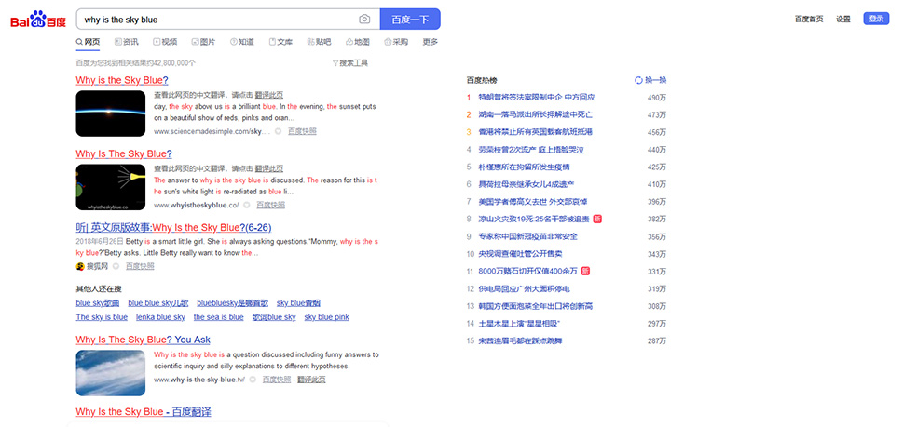Click the dropdown icon after sciencemadesimple.com URL
The height and width of the screenshot is (427, 903).
[278, 131]
